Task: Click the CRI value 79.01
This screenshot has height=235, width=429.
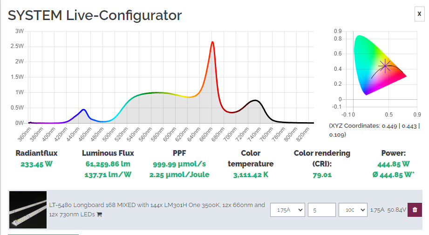Action: pyautogui.click(x=322, y=175)
